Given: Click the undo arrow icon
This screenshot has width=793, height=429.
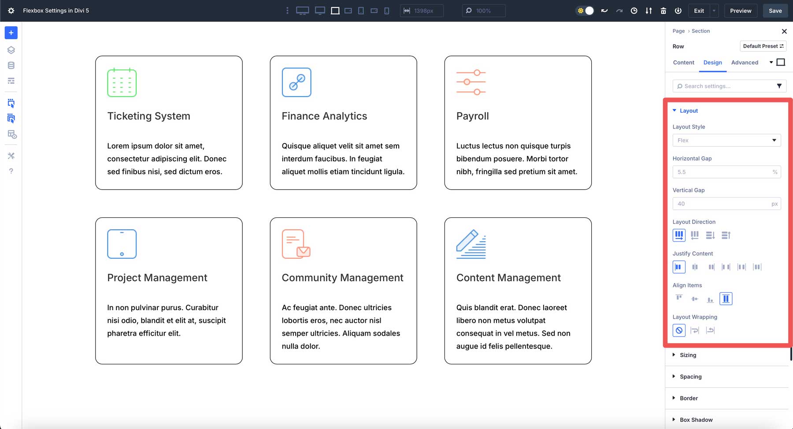Looking at the screenshot, I should 604,11.
